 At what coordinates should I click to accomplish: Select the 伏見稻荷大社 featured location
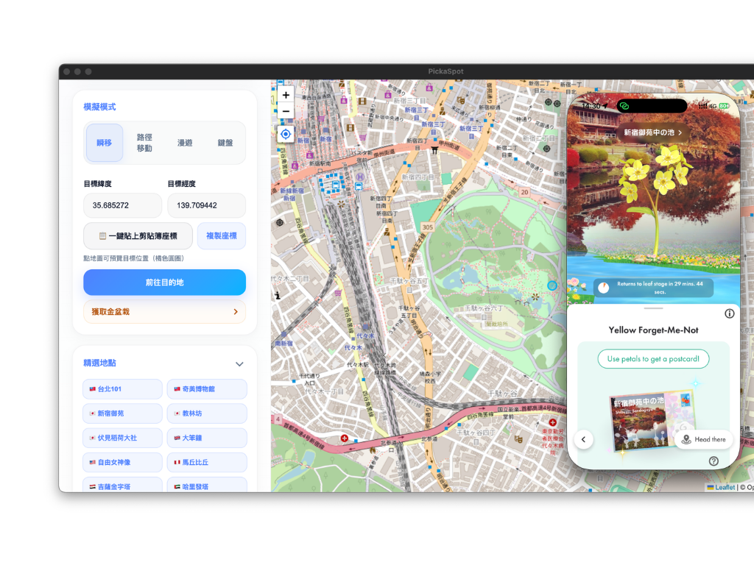(123, 438)
